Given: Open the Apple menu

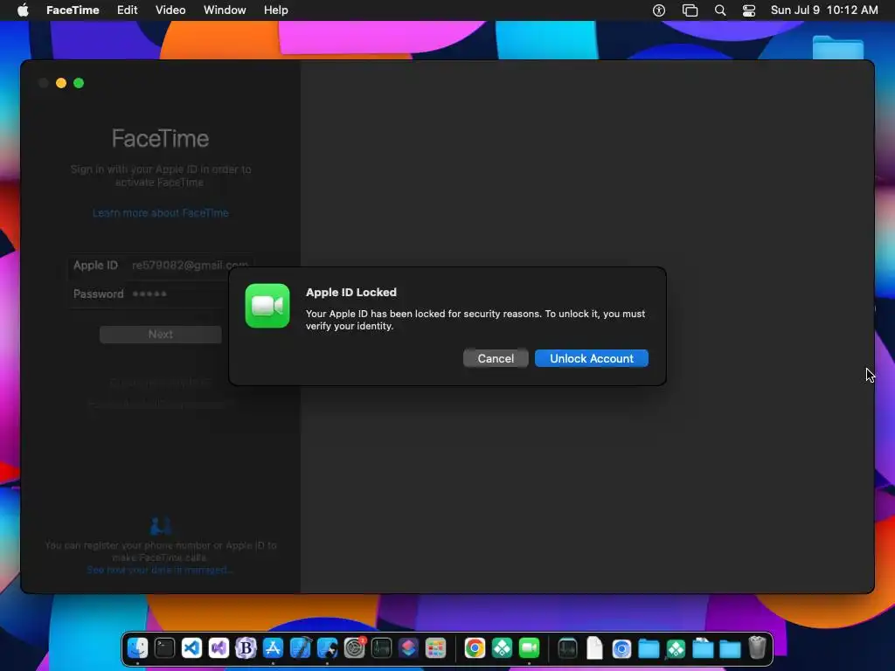Looking at the screenshot, I should [23, 10].
